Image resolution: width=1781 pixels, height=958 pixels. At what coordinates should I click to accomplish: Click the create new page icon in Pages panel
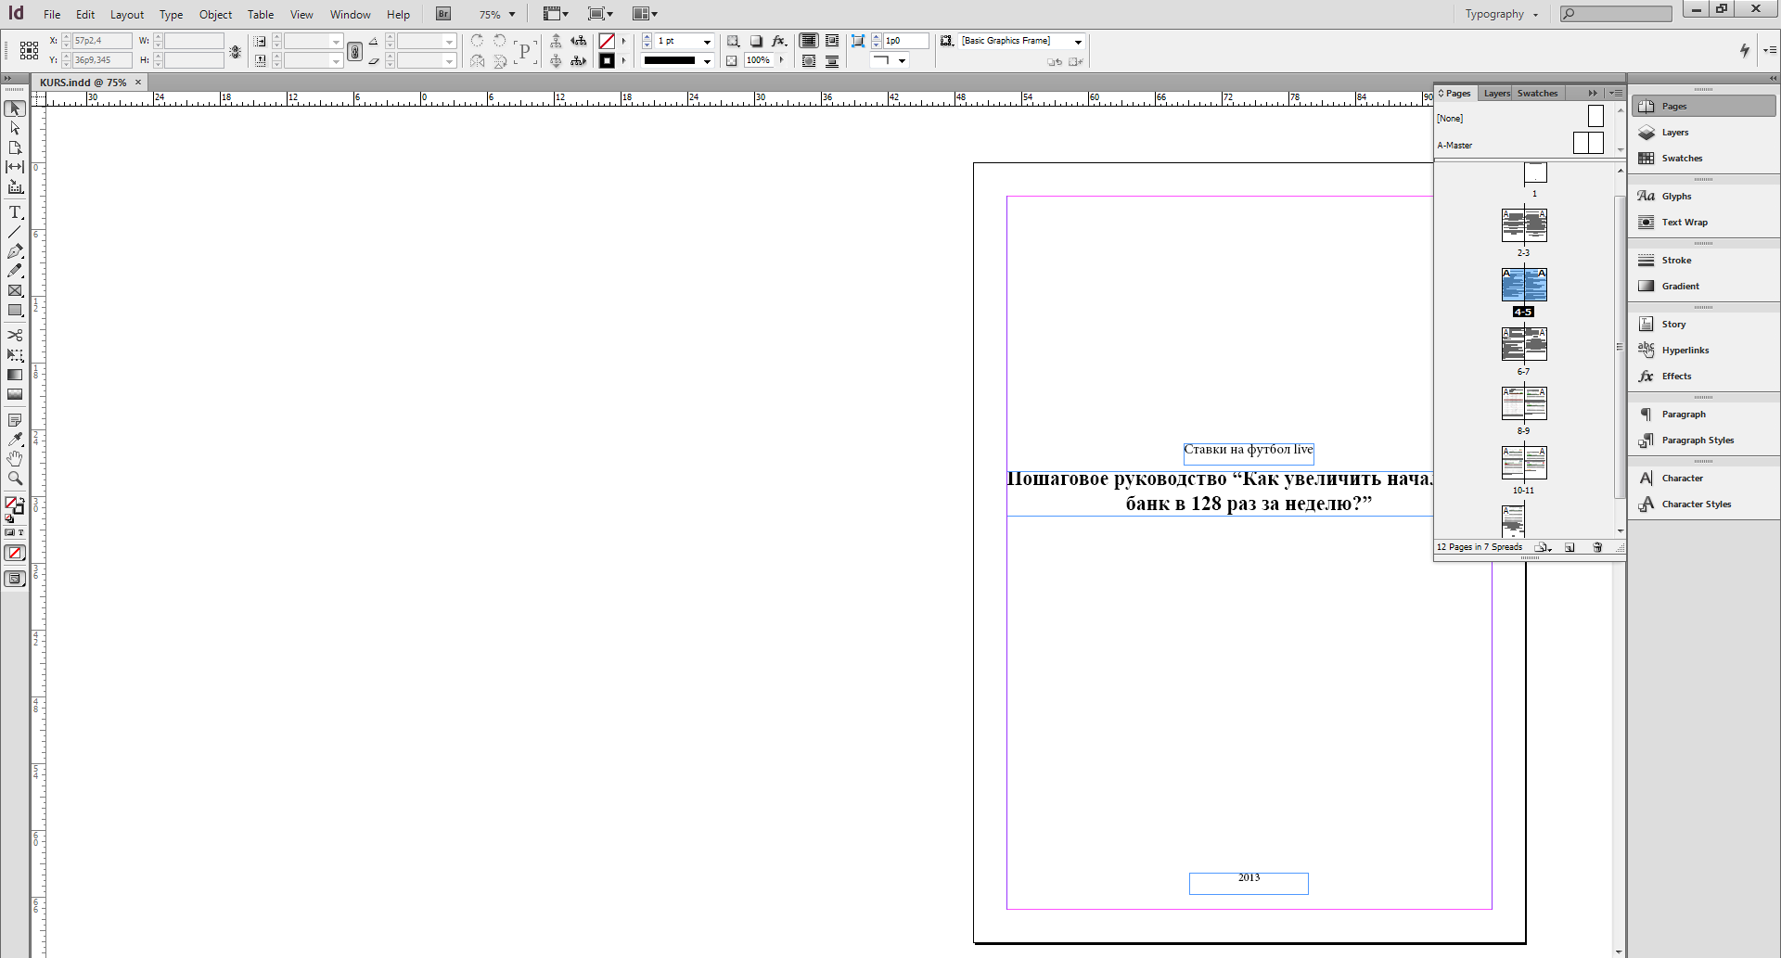[x=1570, y=547]
